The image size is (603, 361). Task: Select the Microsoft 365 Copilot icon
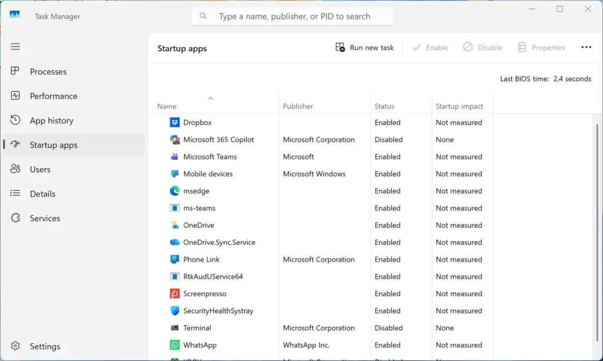click(x=174, y=140)
